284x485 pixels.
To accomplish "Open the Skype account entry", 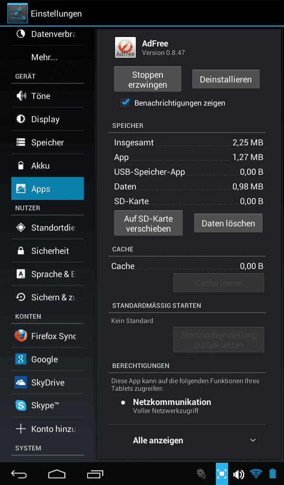I will pyautogui.click(x=48, y=405).
